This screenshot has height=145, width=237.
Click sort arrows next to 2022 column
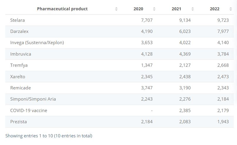(231, 9)
